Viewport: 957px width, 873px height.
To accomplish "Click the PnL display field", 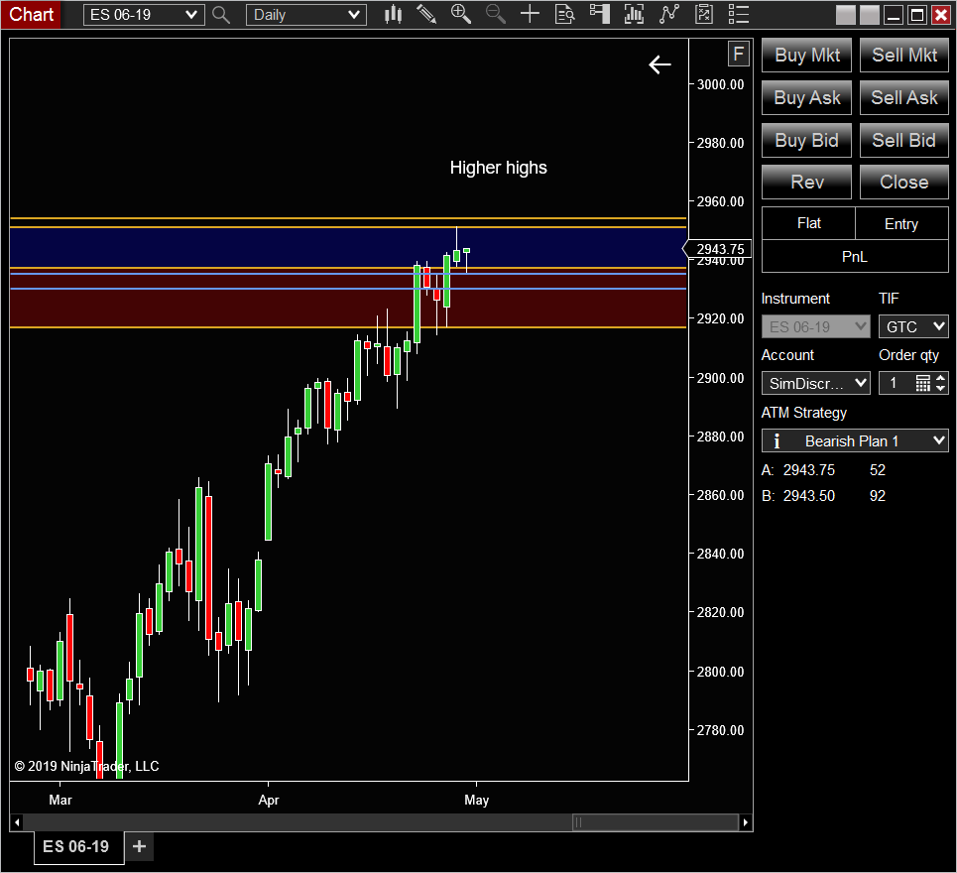I will click(x=855, y=256).
